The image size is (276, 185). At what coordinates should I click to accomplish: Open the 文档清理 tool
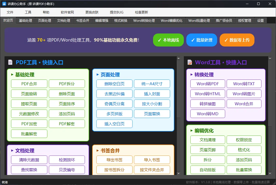tap(208, 140)
